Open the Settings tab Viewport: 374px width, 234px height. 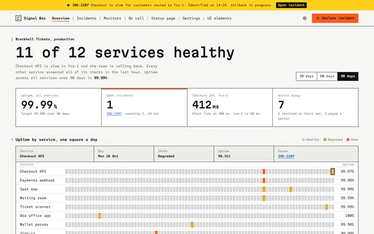point(191,18)
